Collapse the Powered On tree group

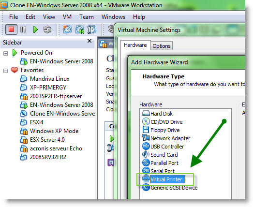pyautogui.click(x=5, y=53)
